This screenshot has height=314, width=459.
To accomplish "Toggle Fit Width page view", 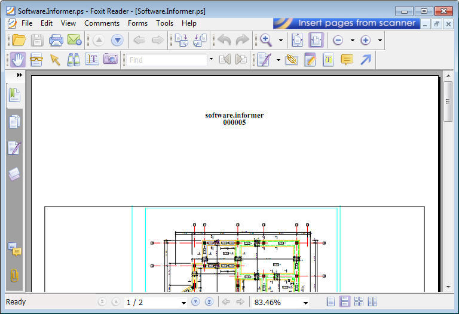I will 316,40.
